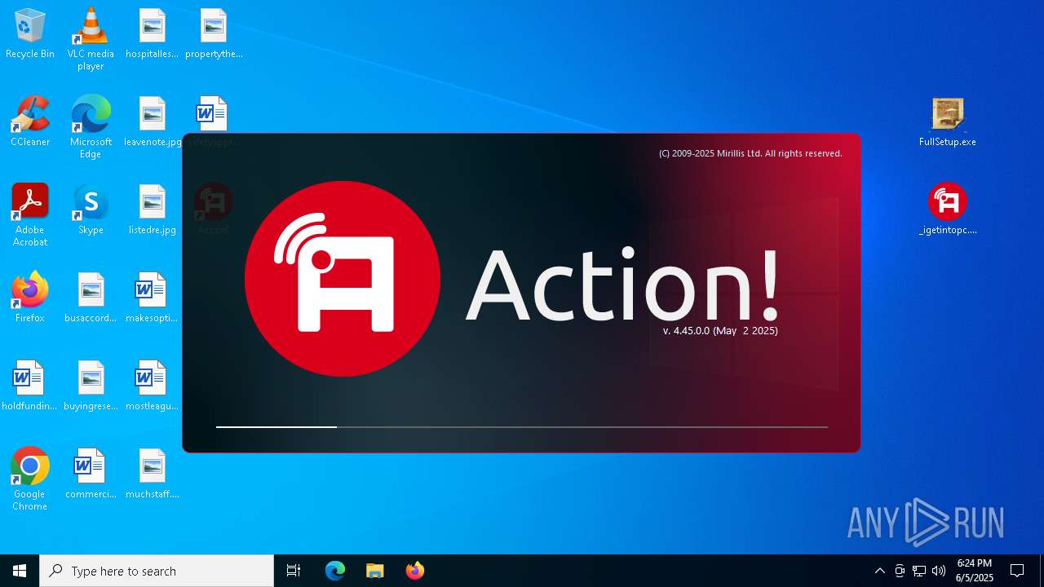1044x587 pixels.
Task: Open Firefox from the taskbar
Action: pos(414,571)
